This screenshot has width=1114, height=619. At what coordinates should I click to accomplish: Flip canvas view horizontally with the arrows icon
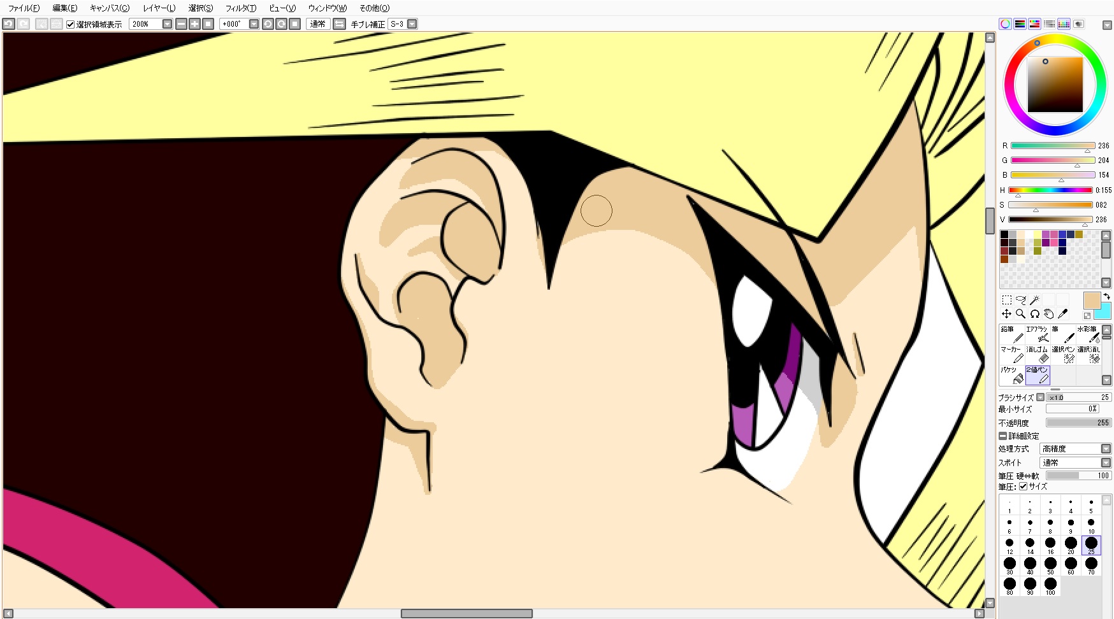(339, 24)
